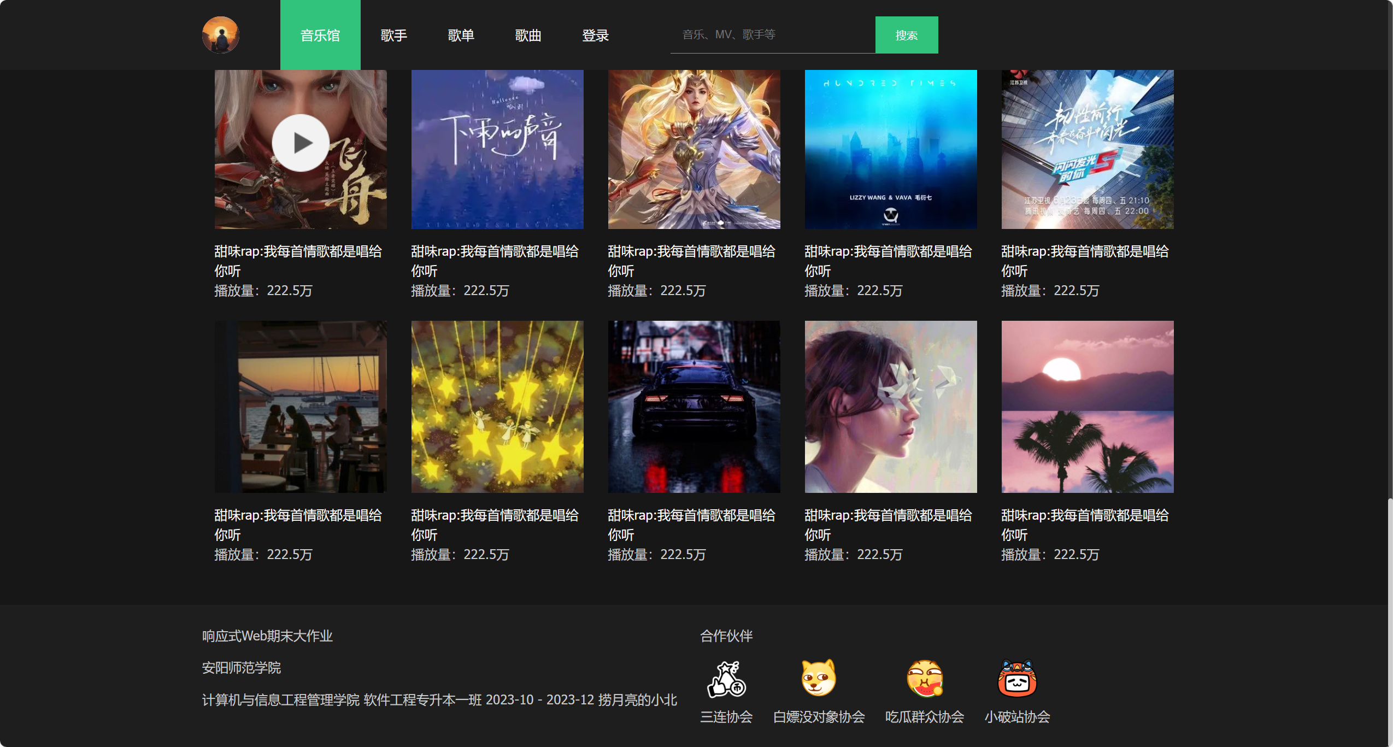Select the golden armored warrior cover
Viewport: 1393px width, 747px height.
point(693,149)
